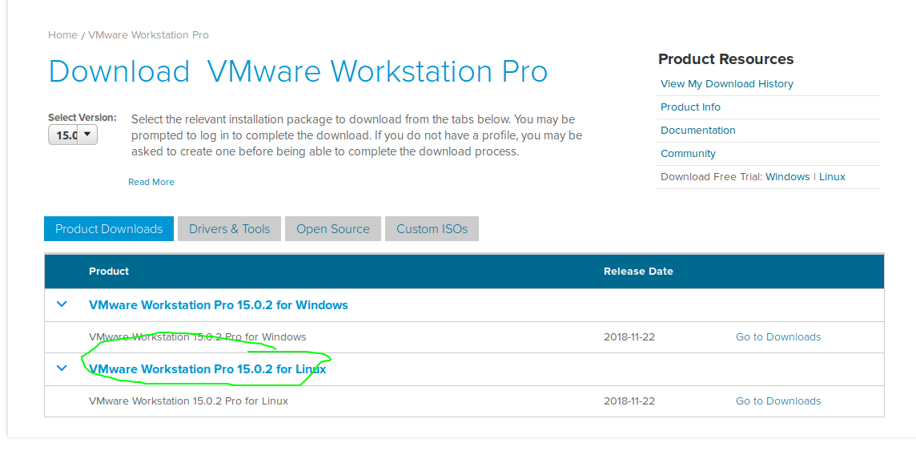This screenshot has height=463, width=916.
Task: Collapse the Workstation Pro for Windows row chevron
Action: (x=62, y=304)
